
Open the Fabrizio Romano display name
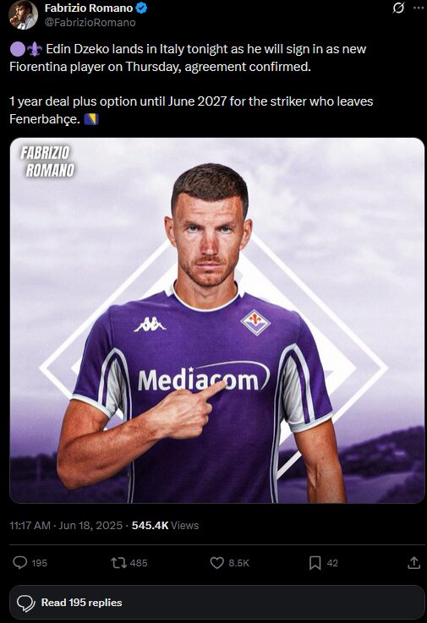pos(89,8)
